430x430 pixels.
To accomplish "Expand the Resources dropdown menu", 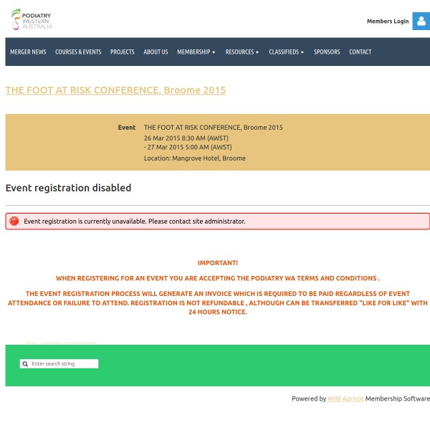I will click(242, 52).
